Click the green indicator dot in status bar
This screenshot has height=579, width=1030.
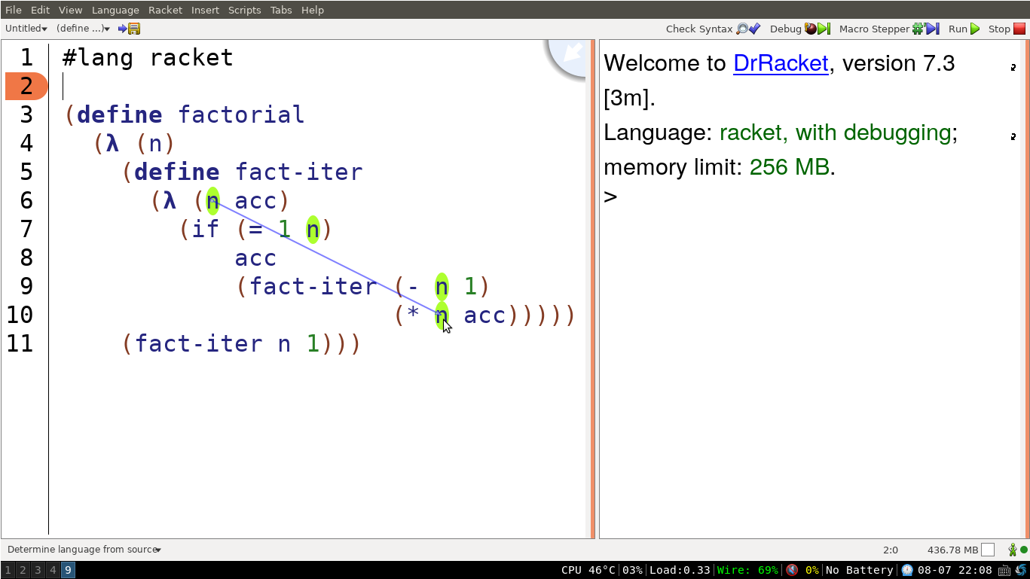point(1024,550)
